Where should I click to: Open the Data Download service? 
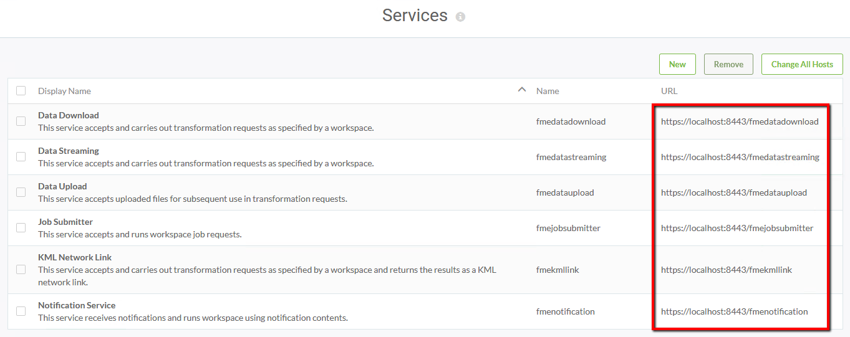[x=69, y=115]
